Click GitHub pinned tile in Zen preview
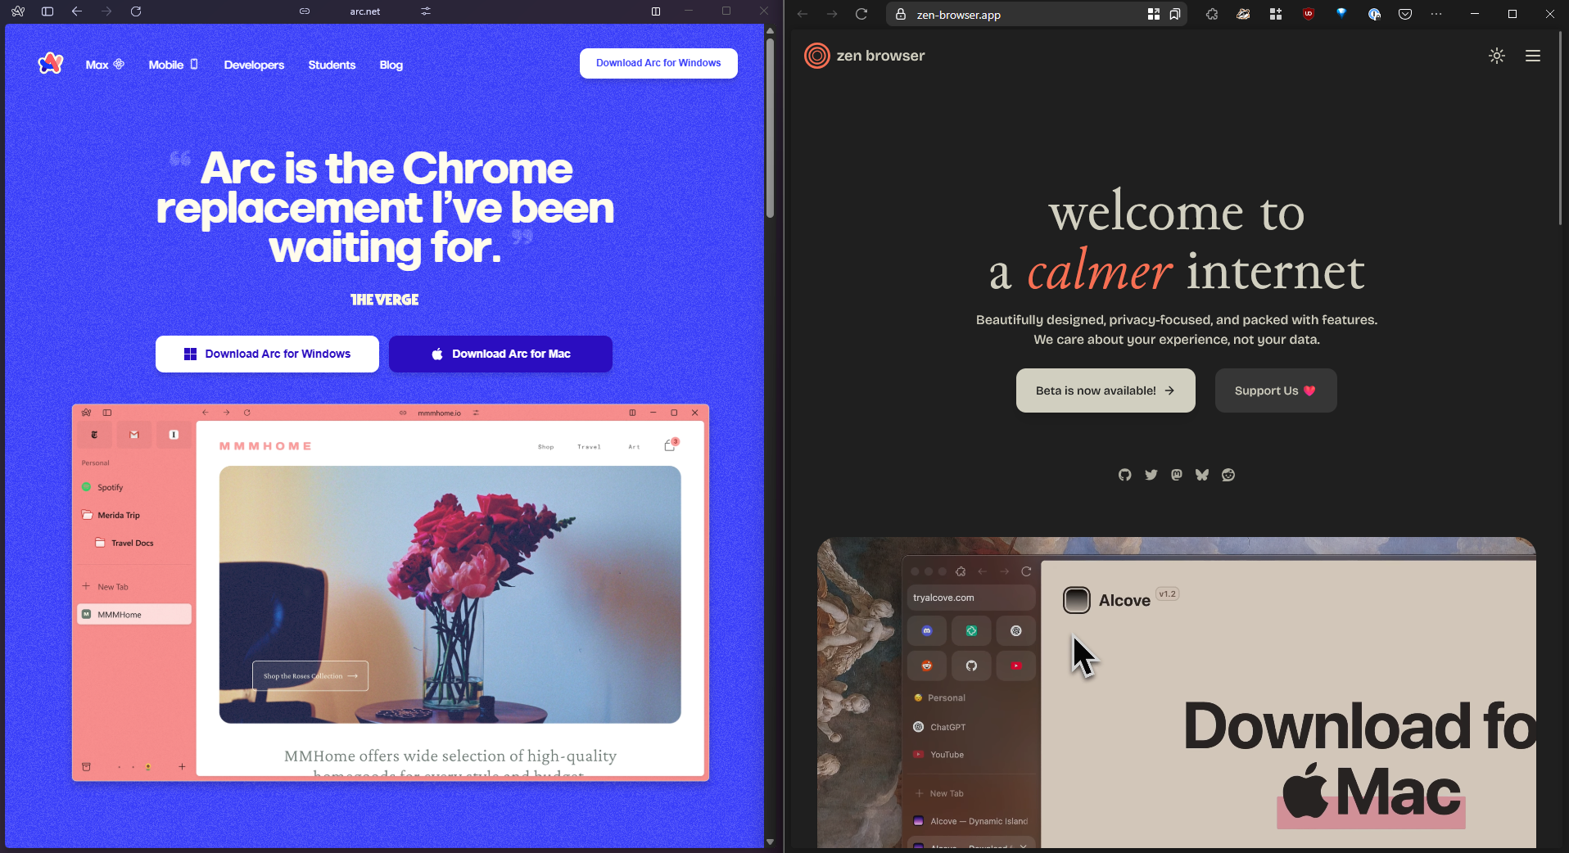The image size is (1569, 853). (971, 666)
